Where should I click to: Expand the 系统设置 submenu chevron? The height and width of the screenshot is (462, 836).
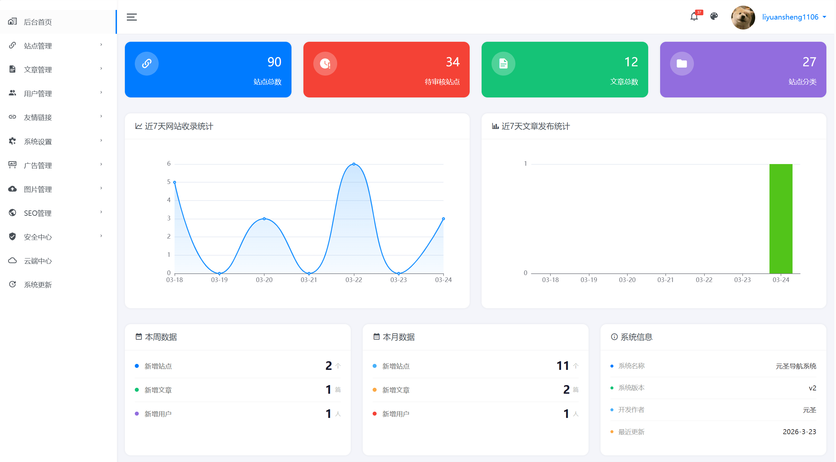pyautogui.click(x=101, y=141)
